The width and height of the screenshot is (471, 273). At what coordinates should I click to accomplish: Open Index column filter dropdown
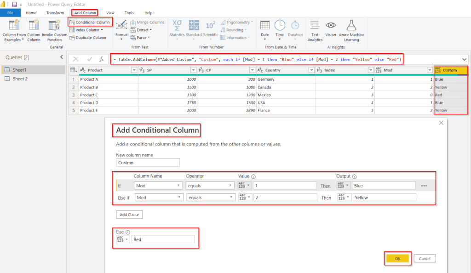coord(371,70)
